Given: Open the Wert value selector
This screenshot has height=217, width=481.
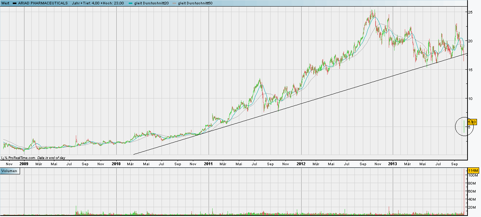Looking at the screenshot, I should click(x=5, y=3).
